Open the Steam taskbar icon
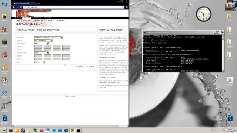This screenshot has height=133, width=237. [x=23, y=130]
